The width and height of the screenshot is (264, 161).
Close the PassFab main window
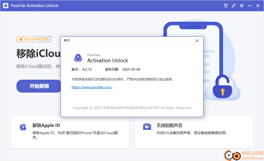click(258, 6)
